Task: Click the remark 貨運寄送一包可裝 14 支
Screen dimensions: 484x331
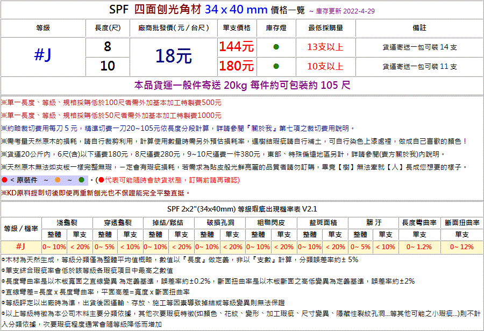Action: pyautogui.click(x=419, y=47)
